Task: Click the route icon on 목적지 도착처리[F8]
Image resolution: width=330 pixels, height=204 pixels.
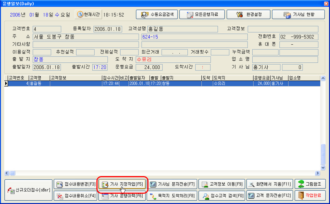Action: point(153,196)
